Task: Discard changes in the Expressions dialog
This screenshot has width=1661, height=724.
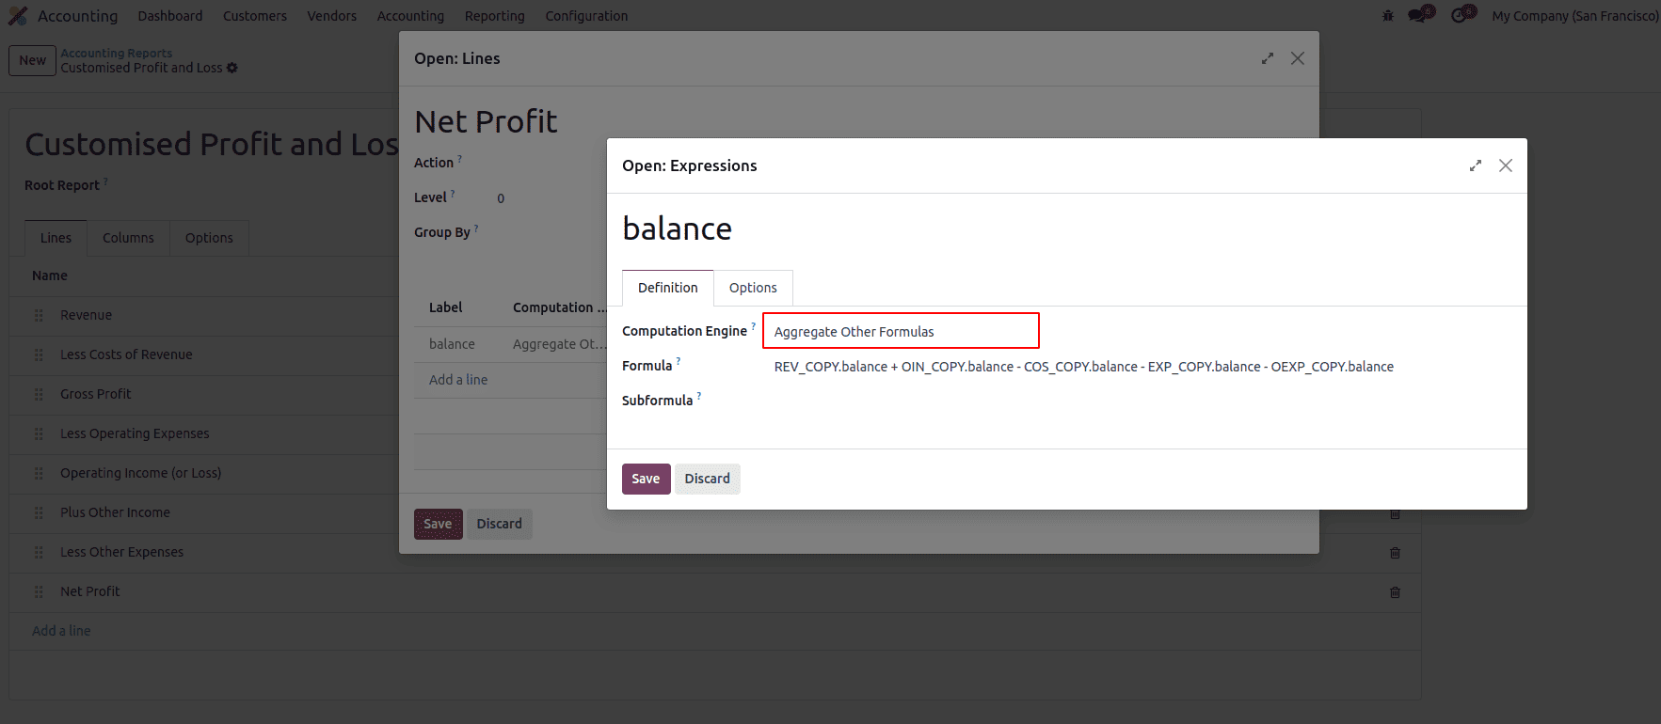Action: coord(708,479)
